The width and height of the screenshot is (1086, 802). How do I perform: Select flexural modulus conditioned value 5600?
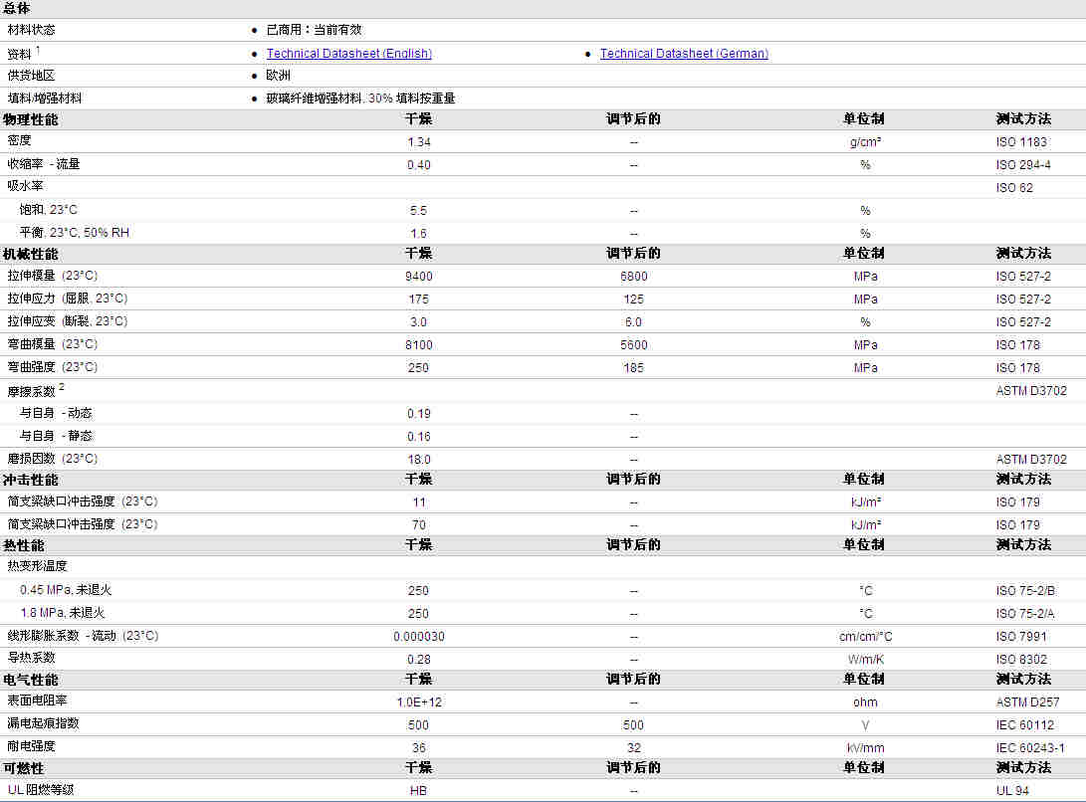[634, 345]
